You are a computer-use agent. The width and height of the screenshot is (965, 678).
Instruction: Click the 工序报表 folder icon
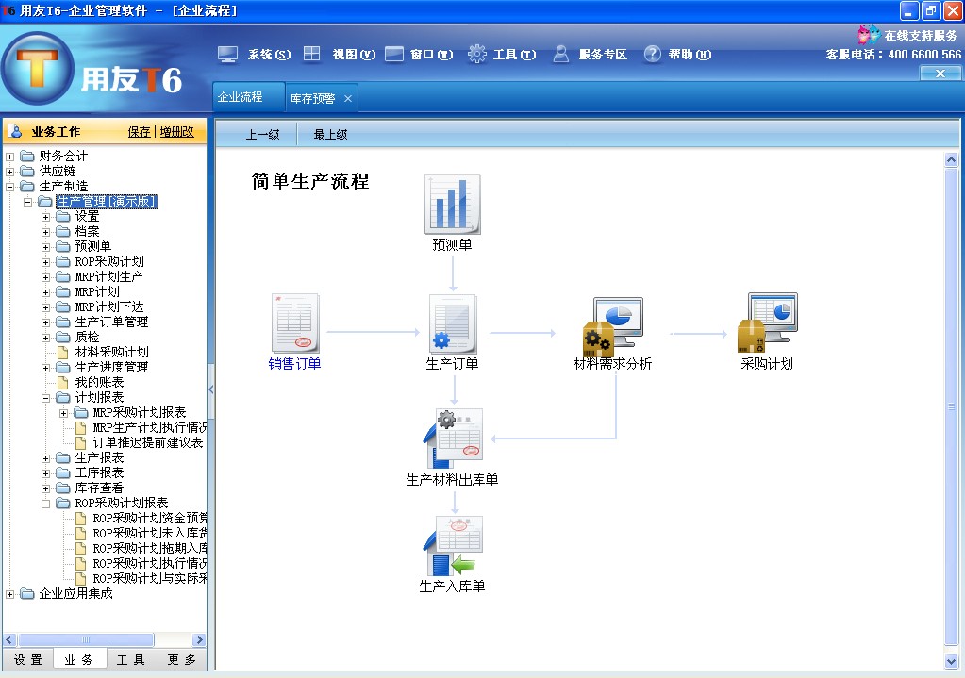pyautogui.click(x=63, y=472)
